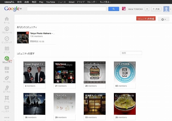This screenshot has height=121, width=172.
Task: Click the '53 members' label
Action: point(91,118)
